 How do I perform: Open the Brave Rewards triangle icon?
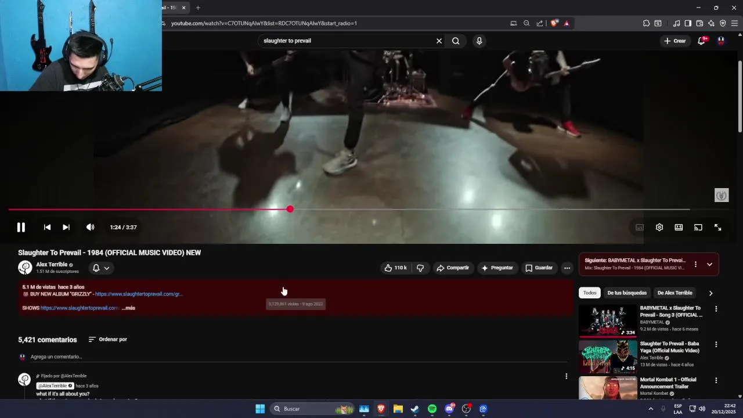click(567, 23)
